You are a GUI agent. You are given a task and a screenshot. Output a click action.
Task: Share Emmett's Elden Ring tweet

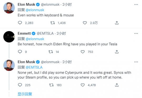point(117,52)
